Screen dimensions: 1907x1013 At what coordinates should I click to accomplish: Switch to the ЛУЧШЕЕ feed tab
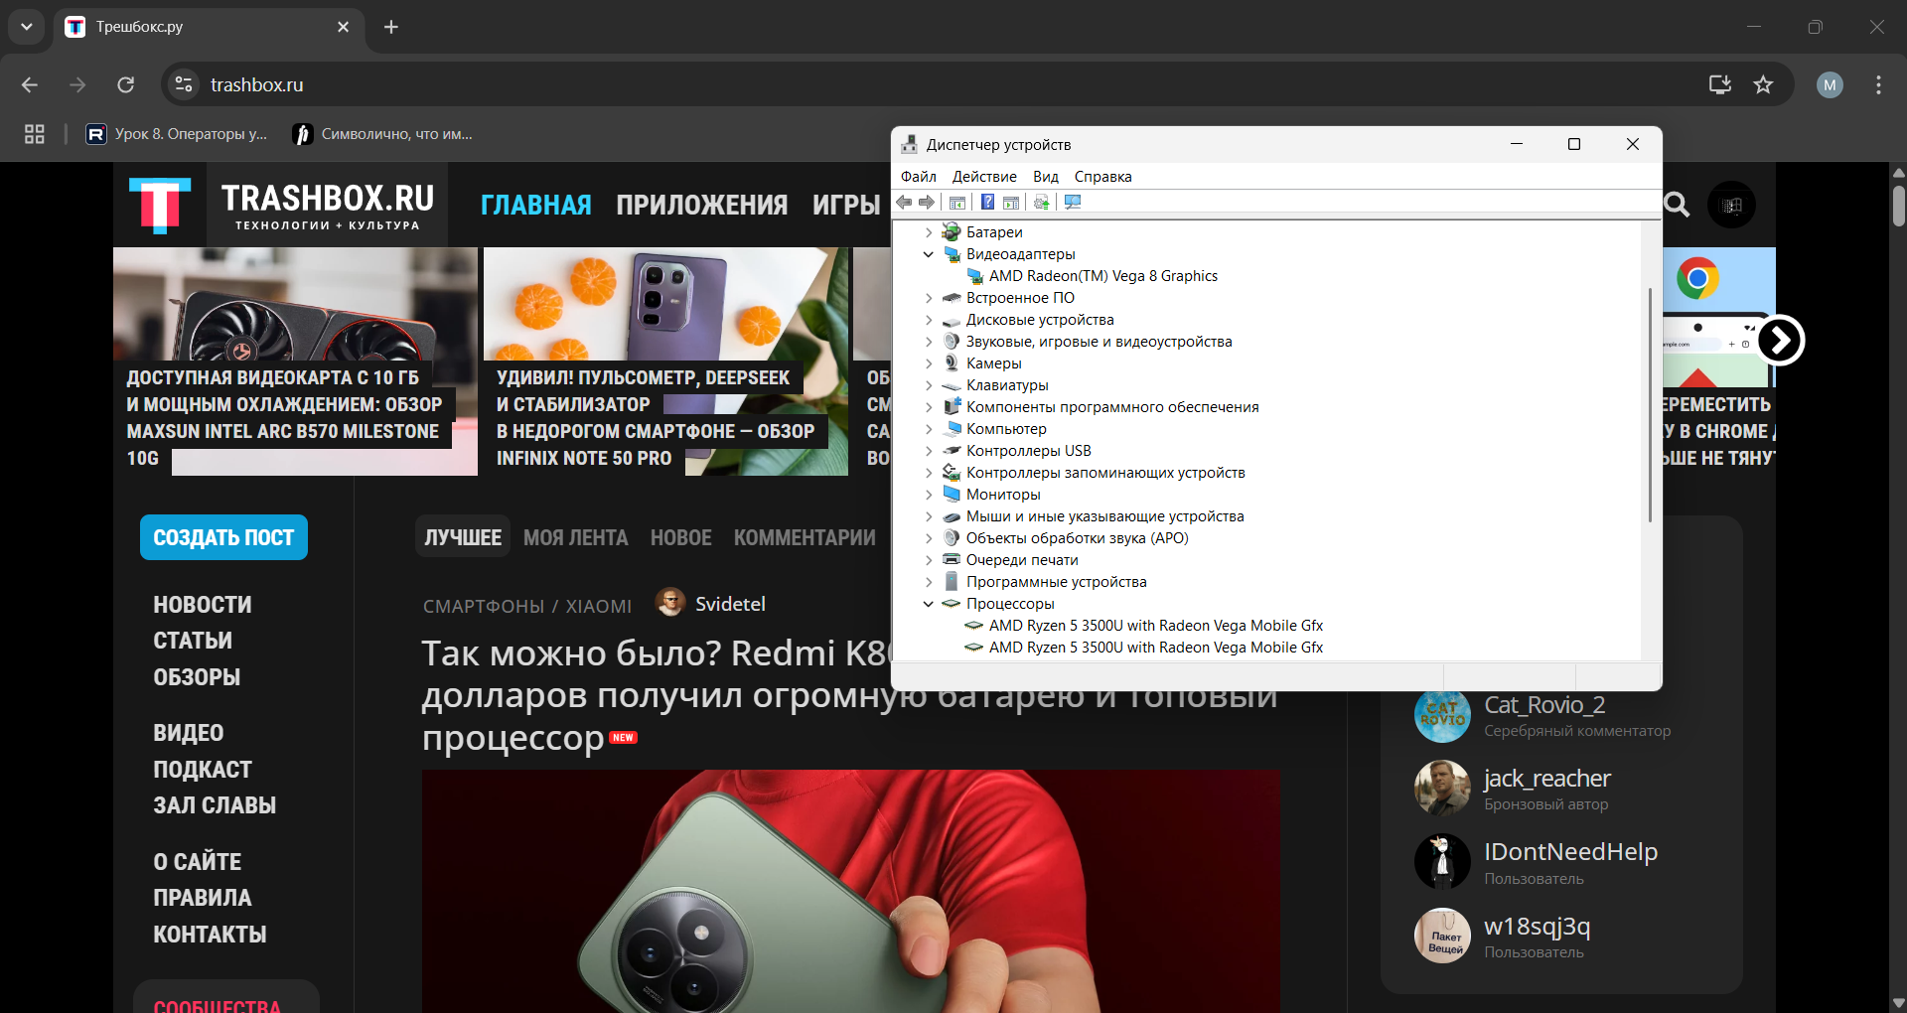463,537
